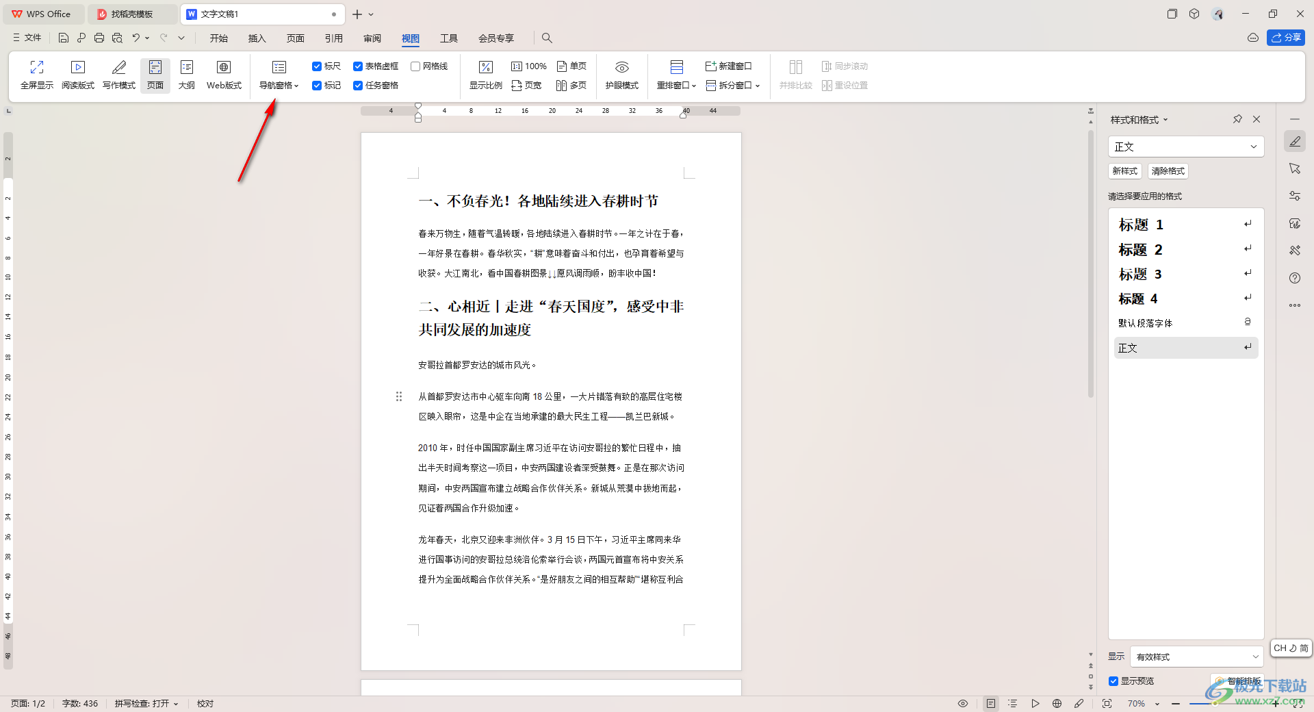Click the horizontal ruler right indent marker
This screenshot has height=712, width=1314.
pos(683,114)
